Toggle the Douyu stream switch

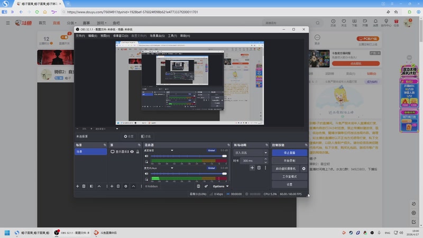(64, 37)
